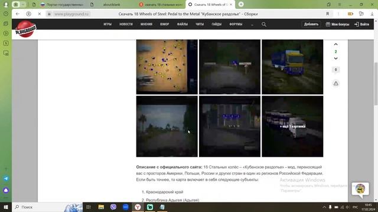Click the Добавить button

(311, 24)
